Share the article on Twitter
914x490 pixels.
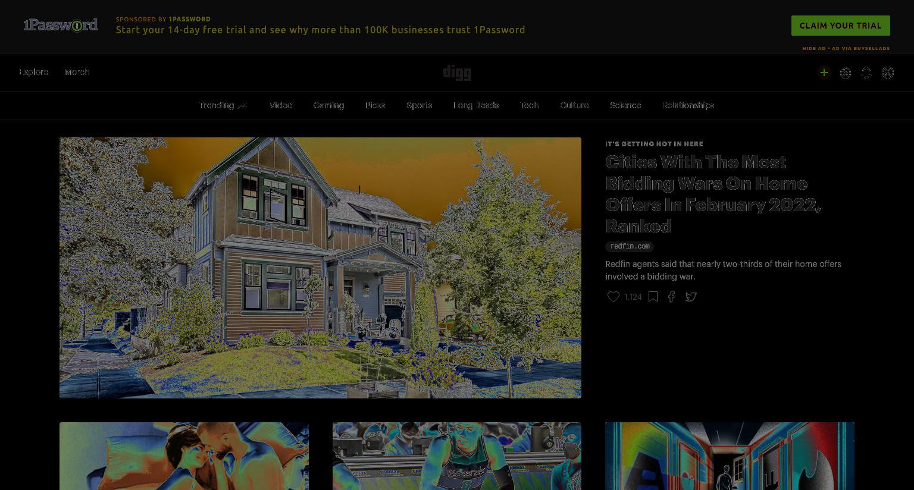tap(691, 296)
